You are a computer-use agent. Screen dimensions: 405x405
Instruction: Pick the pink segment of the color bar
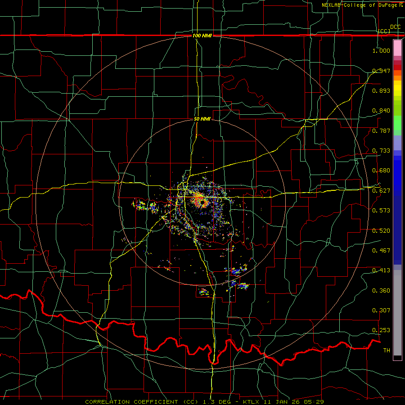click(397, 48)
